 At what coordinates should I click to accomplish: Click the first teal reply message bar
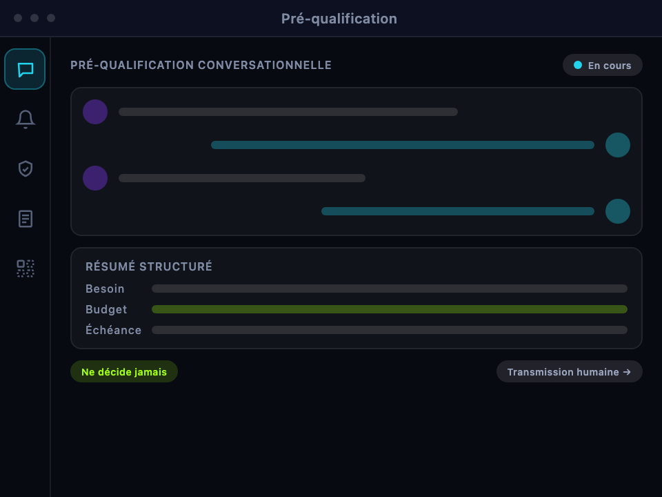click(x=402, y=145)
